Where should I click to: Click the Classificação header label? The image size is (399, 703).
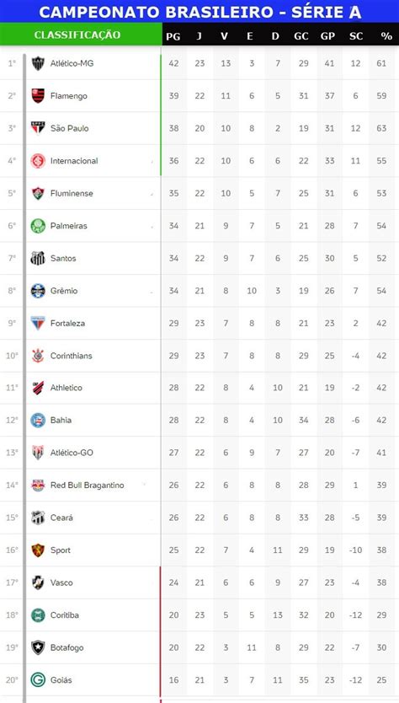coord(77,35)
